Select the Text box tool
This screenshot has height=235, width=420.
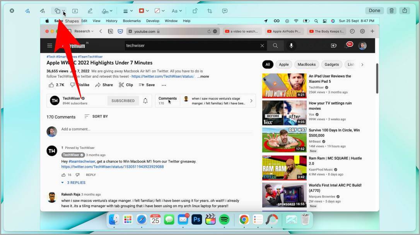(x=75, y=11)
